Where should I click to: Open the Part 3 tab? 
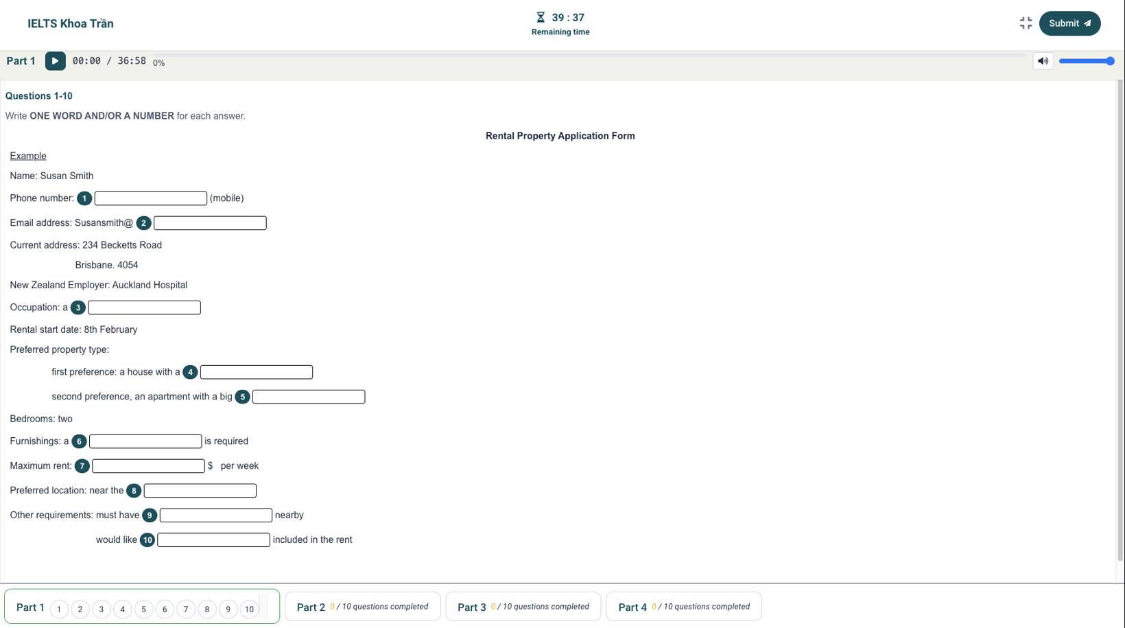coord(523,607)
